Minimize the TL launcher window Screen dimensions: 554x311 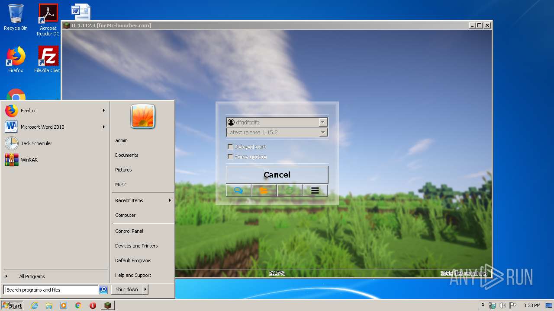pyautogui.click(x=472, y=25)
